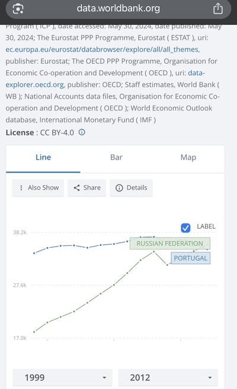Click the info icon on Details button
The height and width of the screenshot is (389, 237).
tap(119, 188)
